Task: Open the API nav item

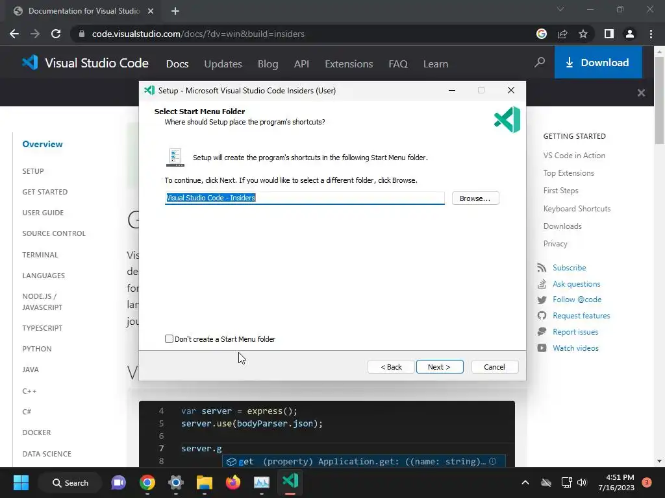Action: pyautogui.click(x=301, y=64)
